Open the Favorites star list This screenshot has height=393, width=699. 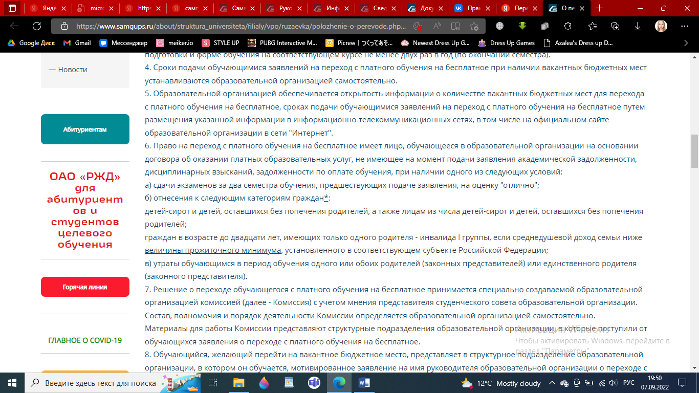pyautogui.click(x=593, y=26)
